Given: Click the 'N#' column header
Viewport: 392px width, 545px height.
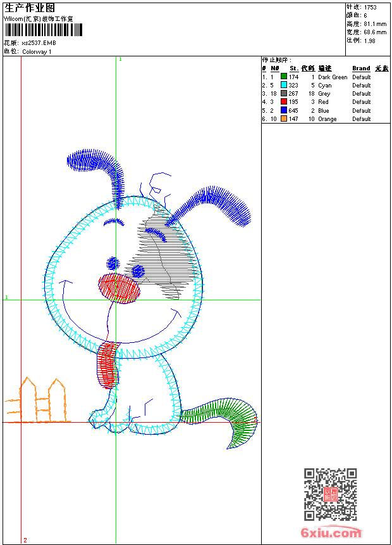Looking at the screenshot, I should click(275, 68).
